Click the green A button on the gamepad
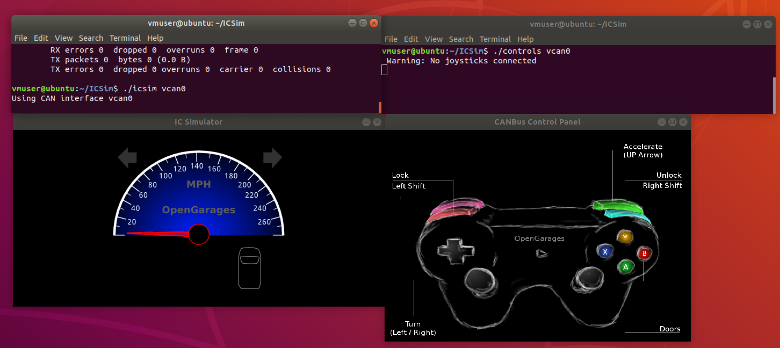780x348 pixels. (x=625, y=266)
